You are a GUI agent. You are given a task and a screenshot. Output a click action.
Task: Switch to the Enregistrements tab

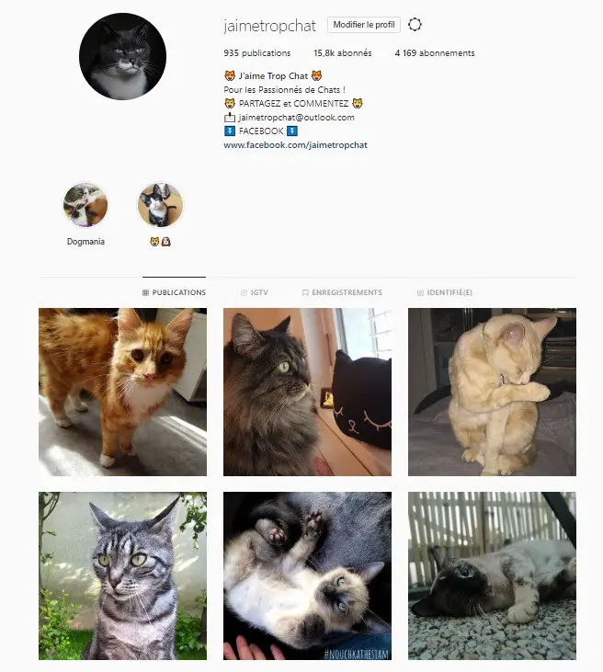[342, 292]
